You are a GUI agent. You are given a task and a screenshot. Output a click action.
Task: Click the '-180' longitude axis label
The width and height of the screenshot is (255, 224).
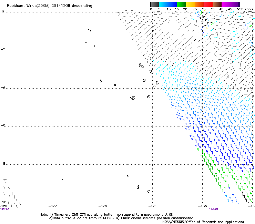[3, 206]
